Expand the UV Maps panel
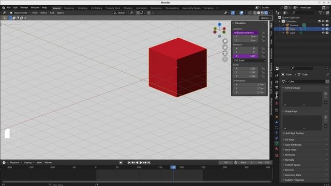Screen dimensions: 331x186 tap(290, 139)
